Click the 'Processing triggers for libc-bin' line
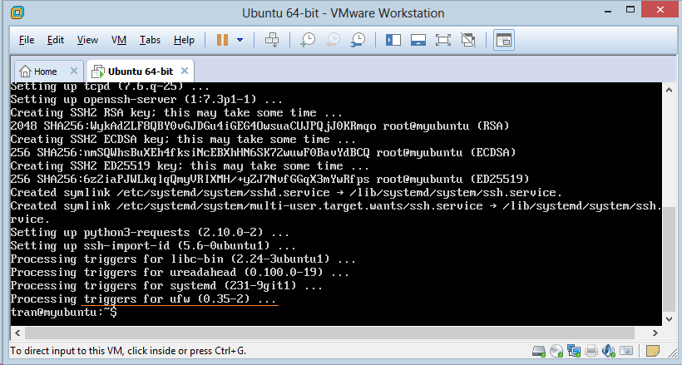 pos(183,259)
